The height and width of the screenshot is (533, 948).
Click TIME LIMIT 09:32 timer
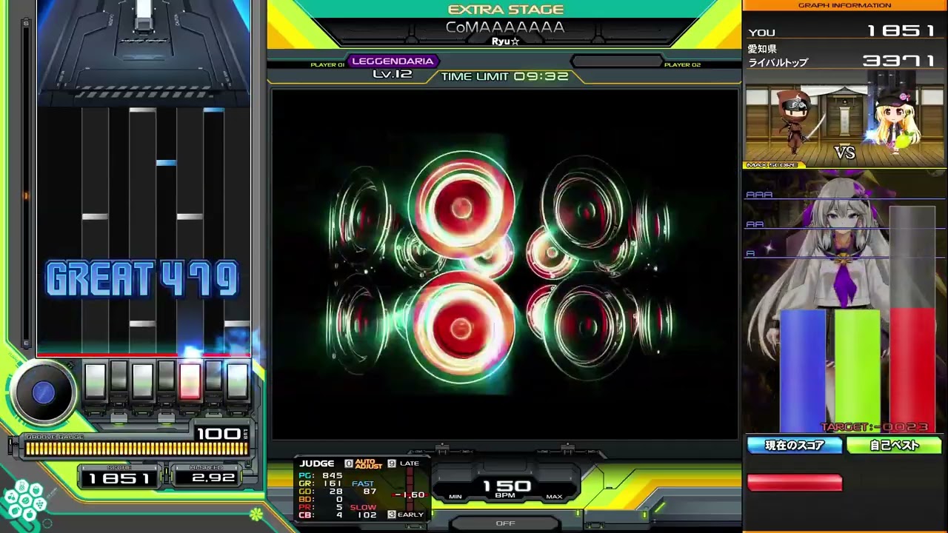(x=505, y=76)
